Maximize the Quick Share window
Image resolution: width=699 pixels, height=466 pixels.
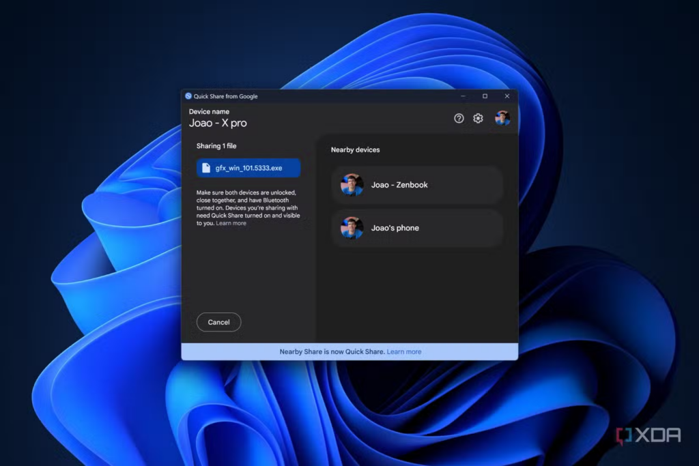coord(485,96)
